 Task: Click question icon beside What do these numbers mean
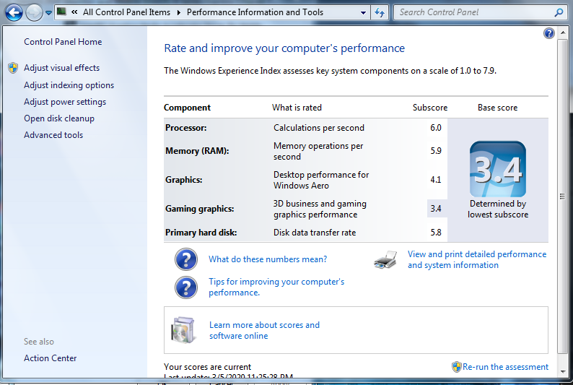click(186, 259)
